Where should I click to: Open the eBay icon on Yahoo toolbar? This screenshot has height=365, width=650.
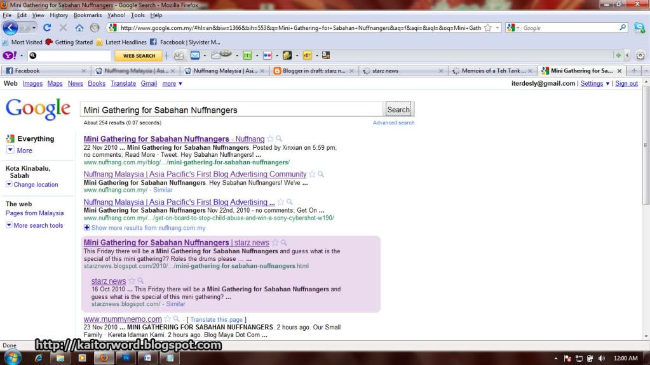[307, 55]
